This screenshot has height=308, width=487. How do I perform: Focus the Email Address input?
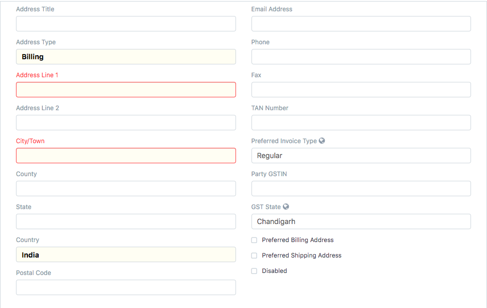[361, 24]
